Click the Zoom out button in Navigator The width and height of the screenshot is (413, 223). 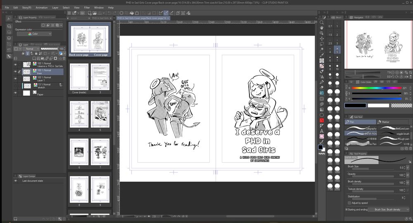393,72
